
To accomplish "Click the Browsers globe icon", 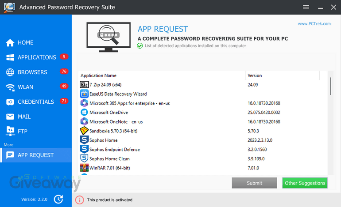I will (10, 72).
